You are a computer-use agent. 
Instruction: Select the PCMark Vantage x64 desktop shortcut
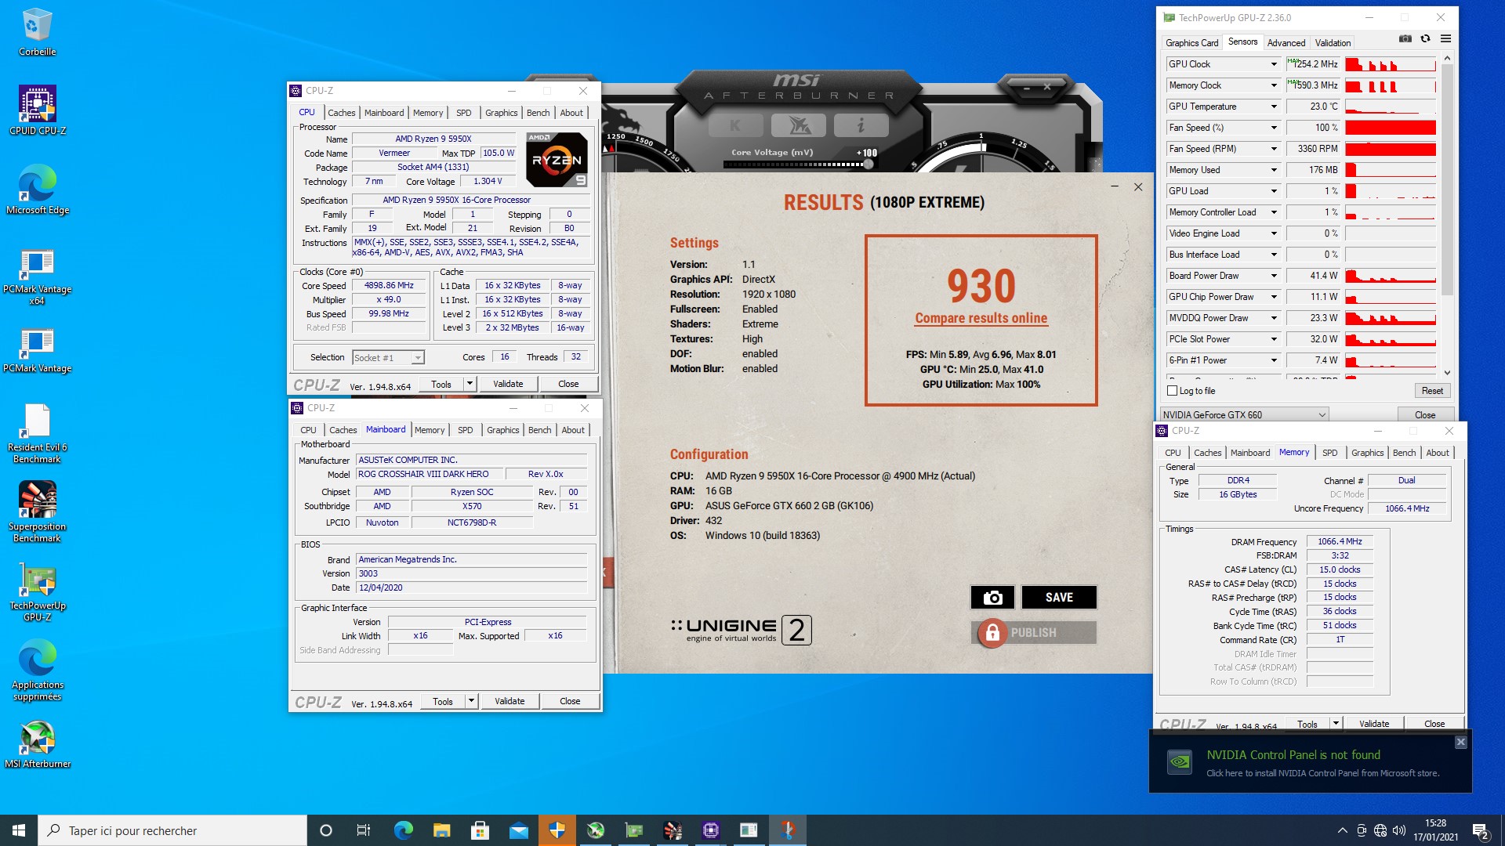click(37, 277)
